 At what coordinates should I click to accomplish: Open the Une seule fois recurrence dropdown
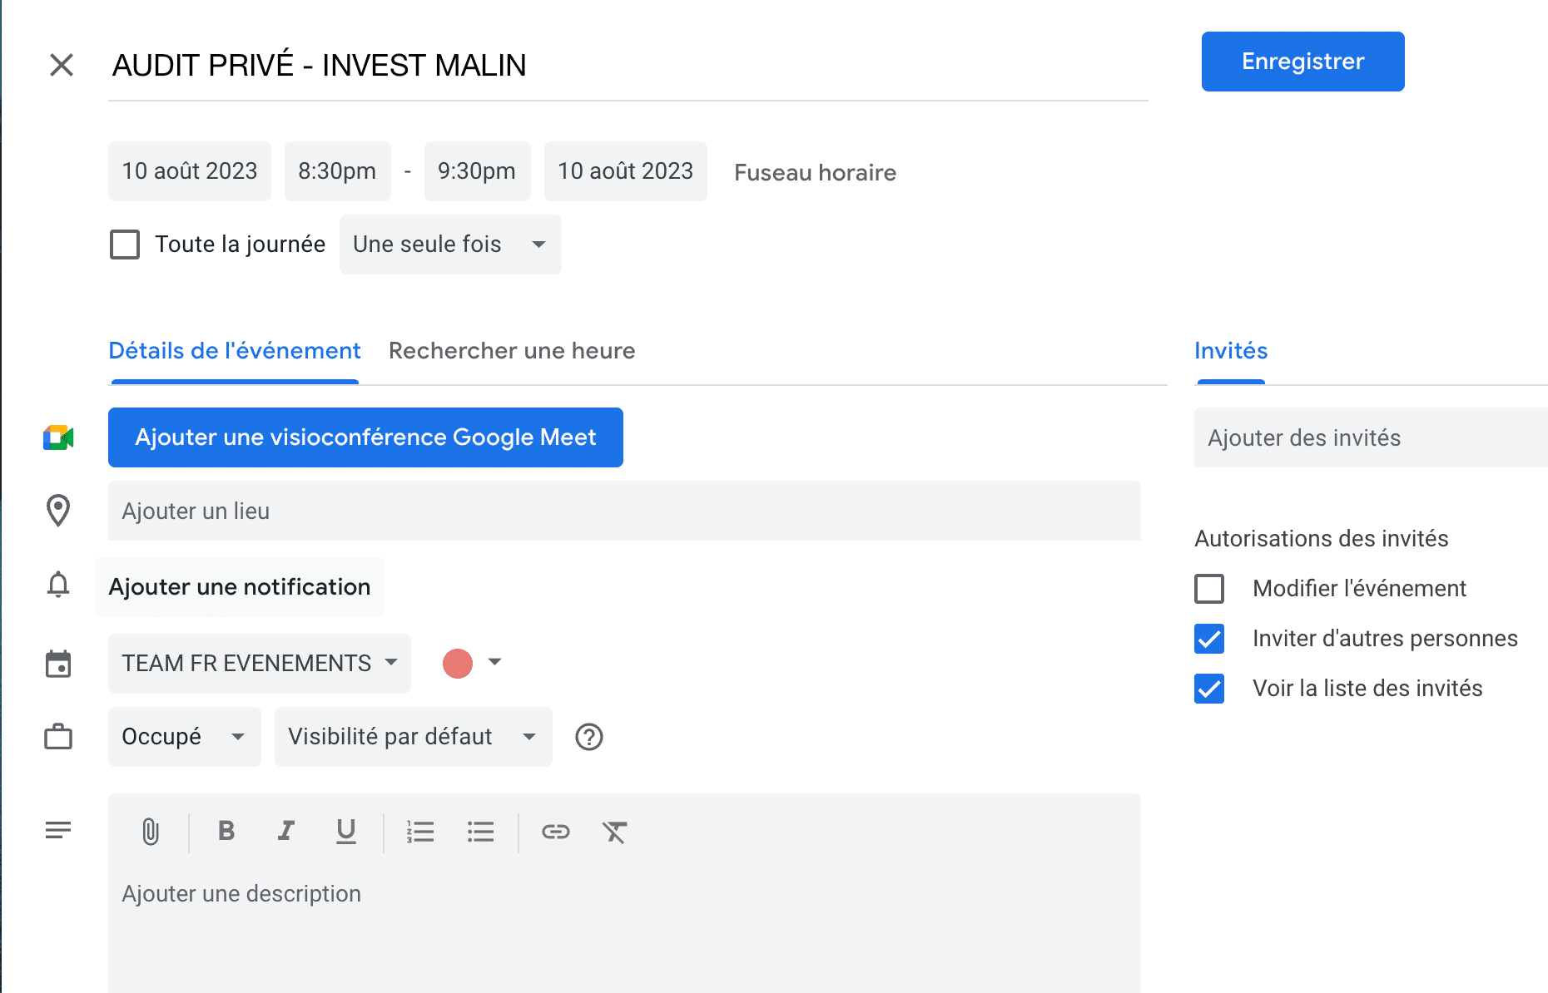[450, 245]
